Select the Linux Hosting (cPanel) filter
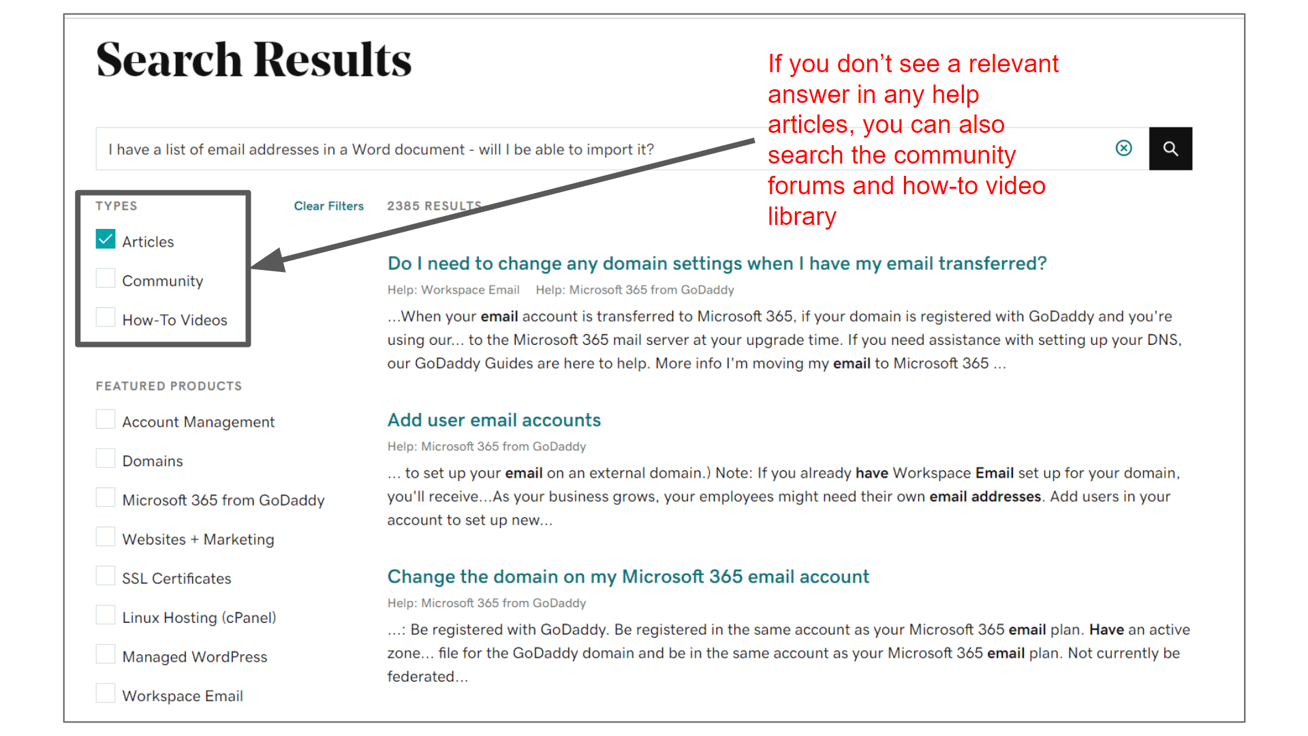This screenshot has width=1308, height=736. tap(106, 617)
